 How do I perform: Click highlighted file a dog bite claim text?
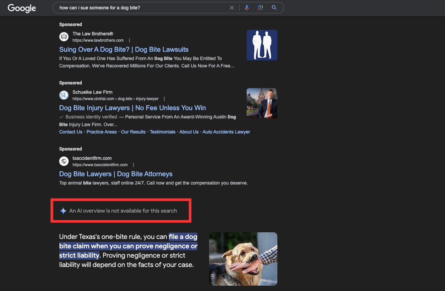tap(128, 246)
